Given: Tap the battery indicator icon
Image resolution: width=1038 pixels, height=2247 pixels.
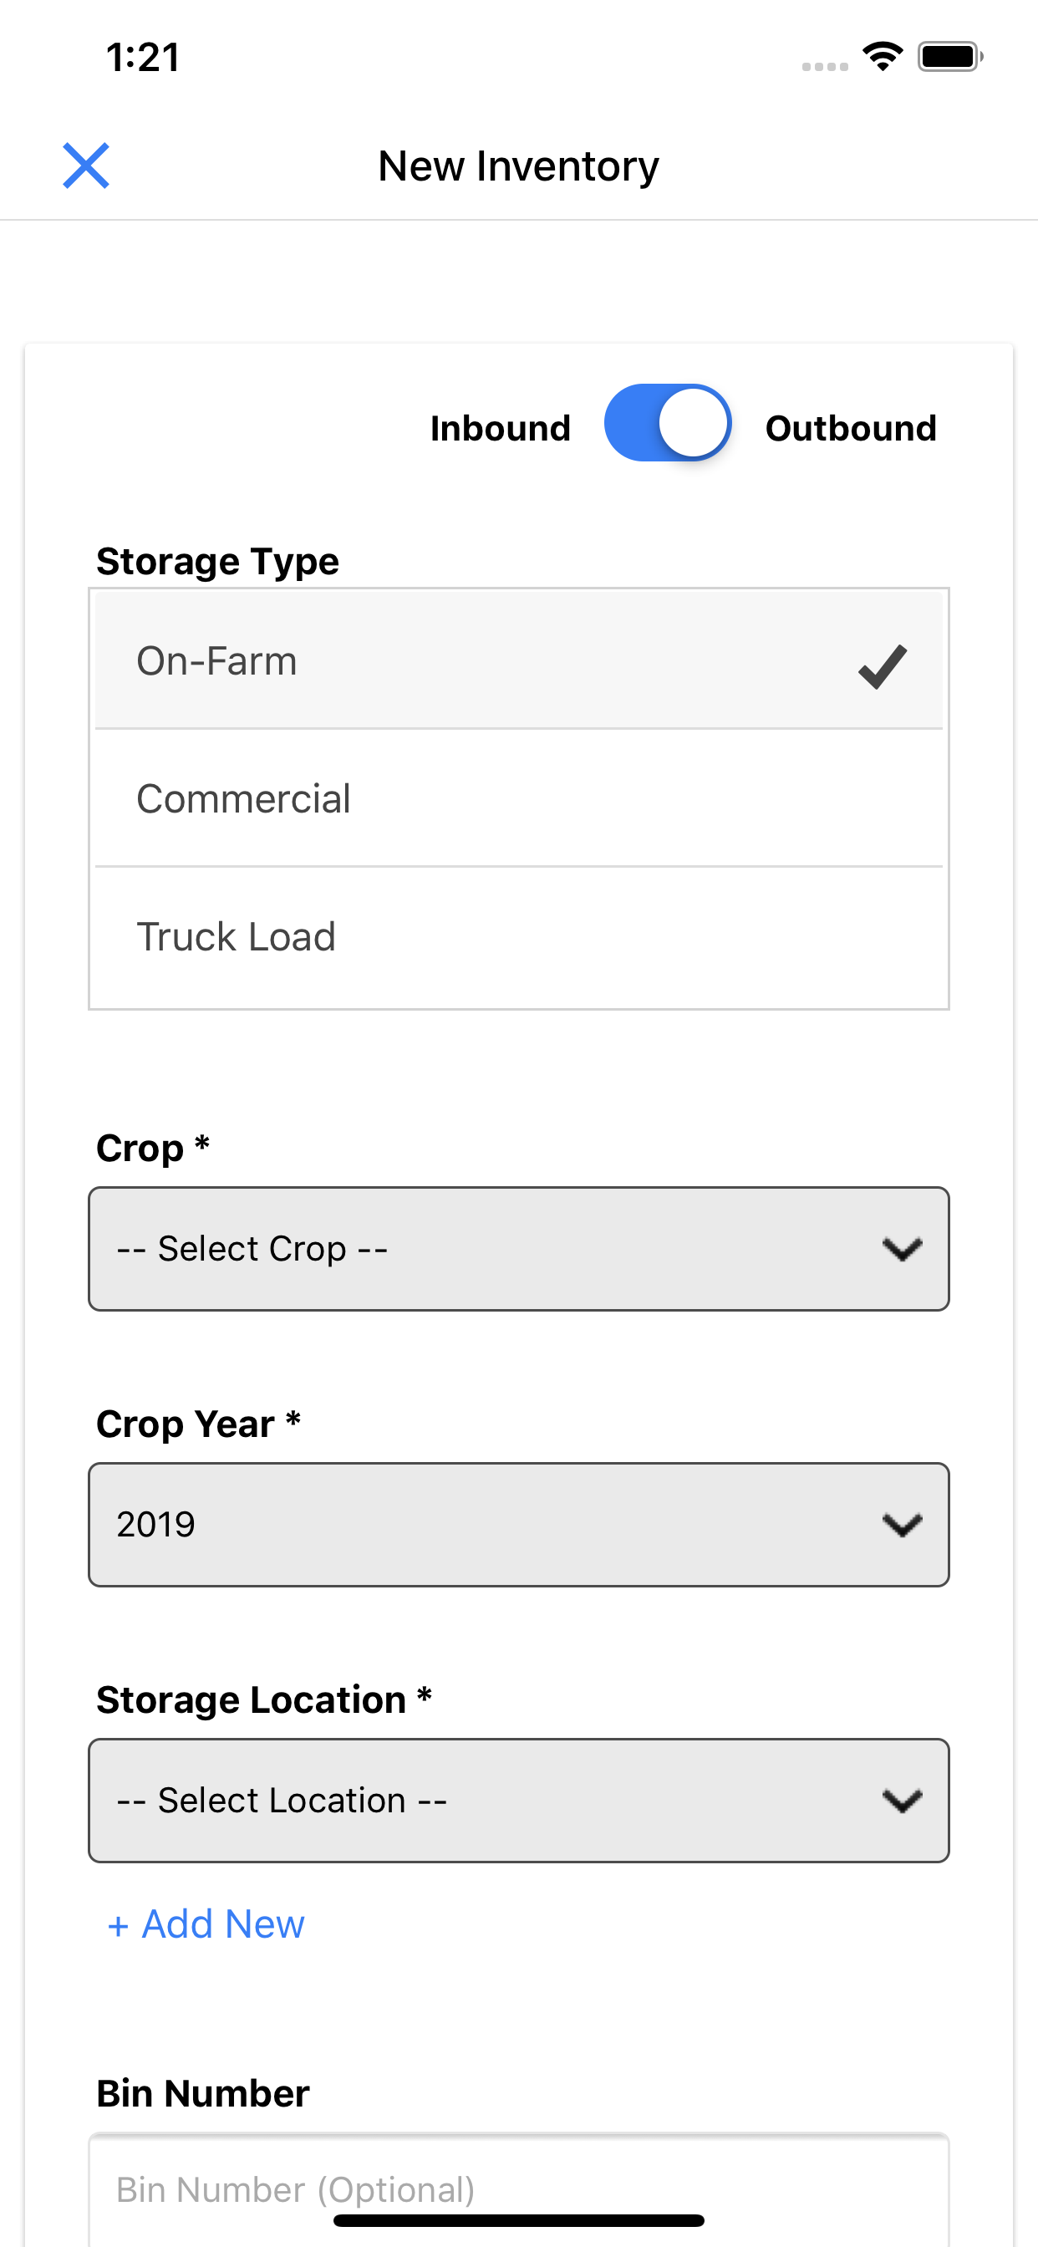Looking at the screenshot, I should [949, 57].
